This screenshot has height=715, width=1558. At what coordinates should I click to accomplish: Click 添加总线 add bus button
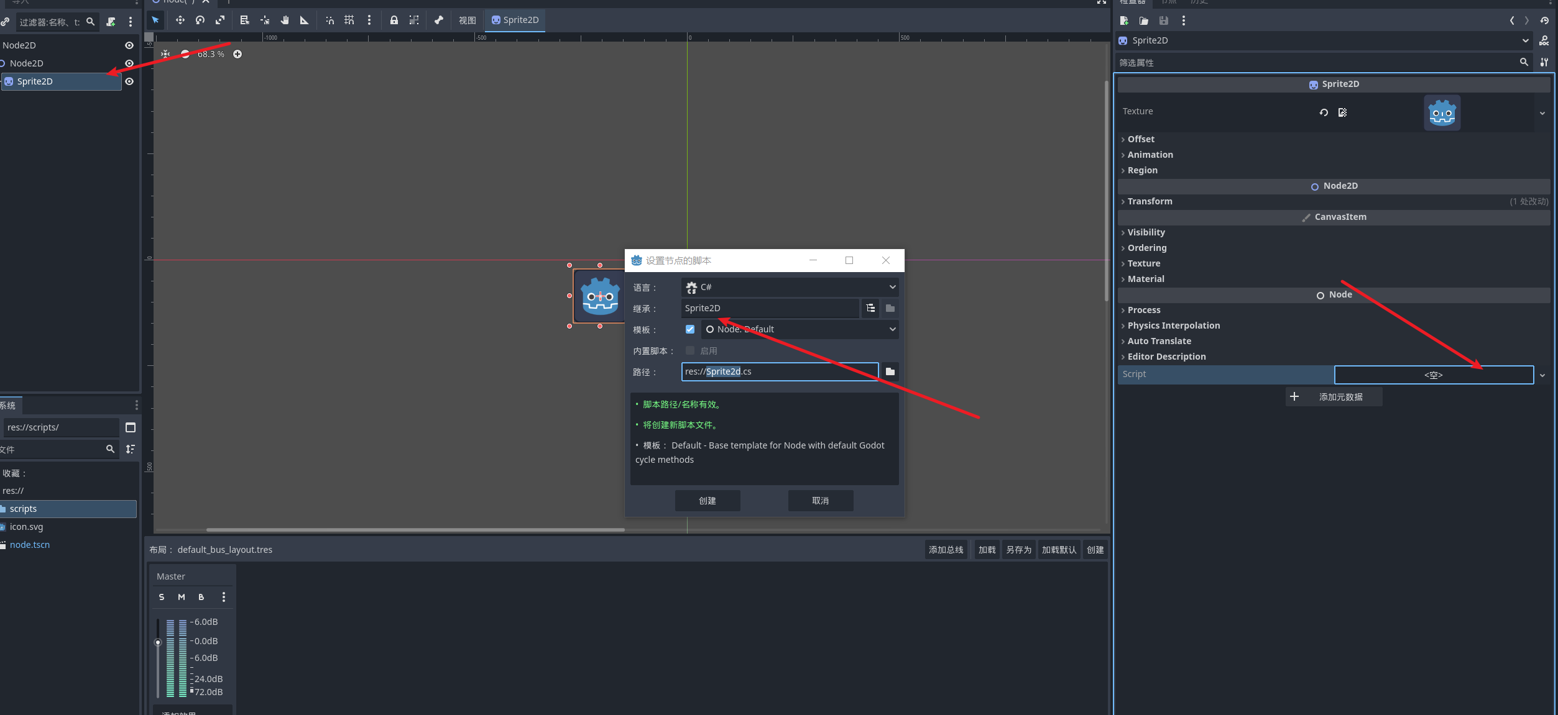[946, 550]
